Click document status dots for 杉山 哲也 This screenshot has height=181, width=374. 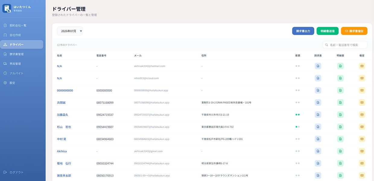click(297, 127)
